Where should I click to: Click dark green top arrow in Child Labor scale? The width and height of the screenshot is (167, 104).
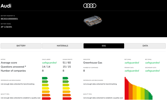click(45, 78)
